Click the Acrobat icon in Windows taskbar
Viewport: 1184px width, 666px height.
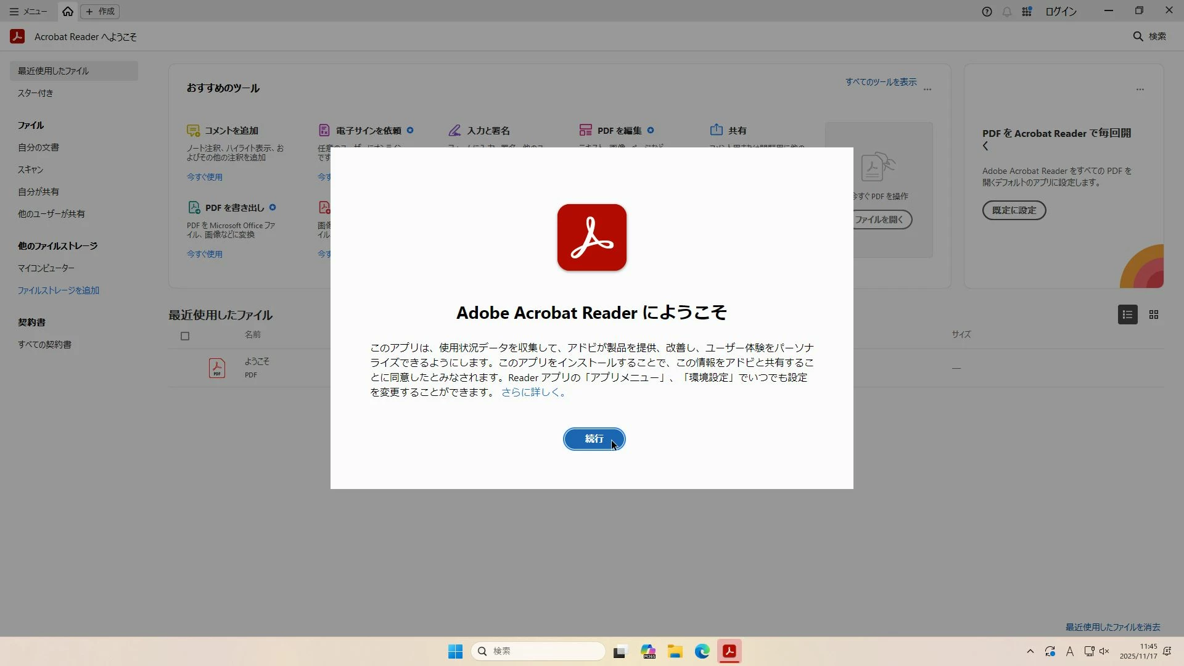[x=729, y=651]
